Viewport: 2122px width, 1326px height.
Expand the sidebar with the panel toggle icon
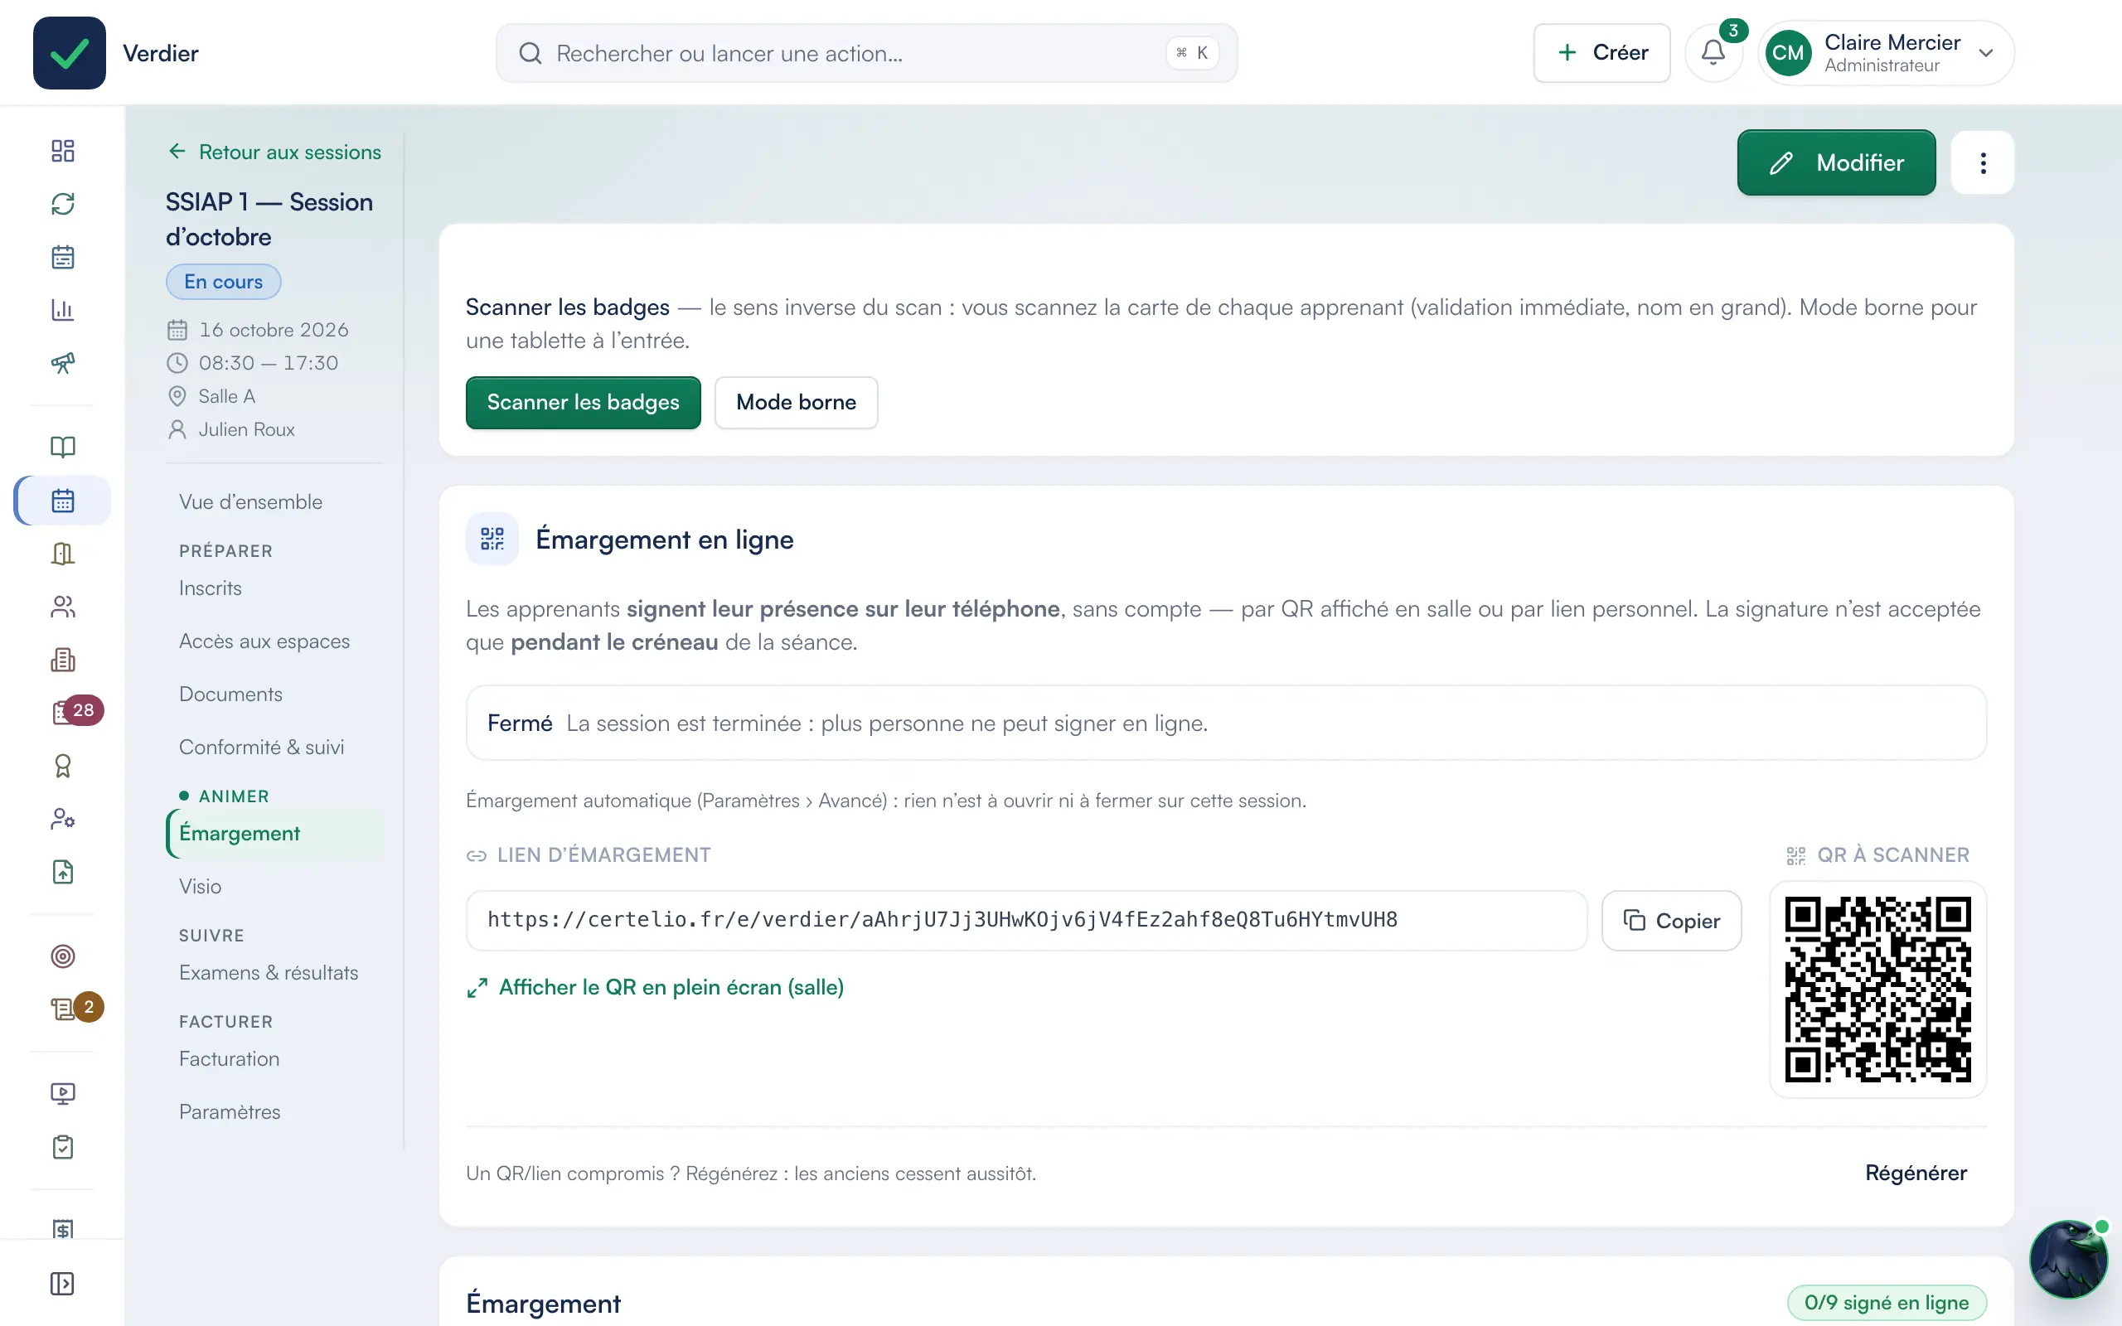[x=62, y=1284]
